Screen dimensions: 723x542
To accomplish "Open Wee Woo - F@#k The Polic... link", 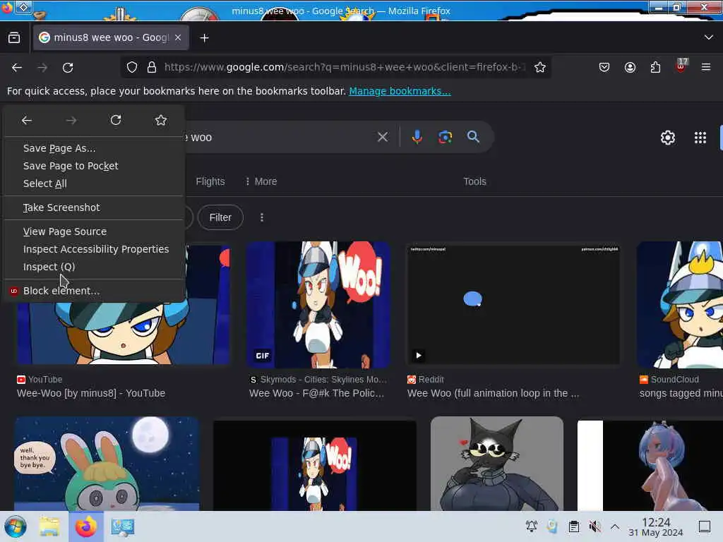I will (316, 393).
